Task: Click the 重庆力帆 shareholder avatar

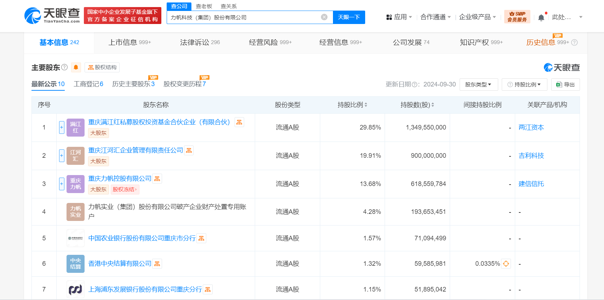Action: click(x=75, y=184)
